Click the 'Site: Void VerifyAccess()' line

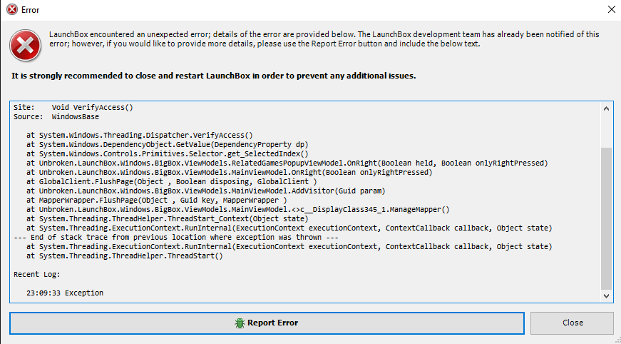coord(73,107)
